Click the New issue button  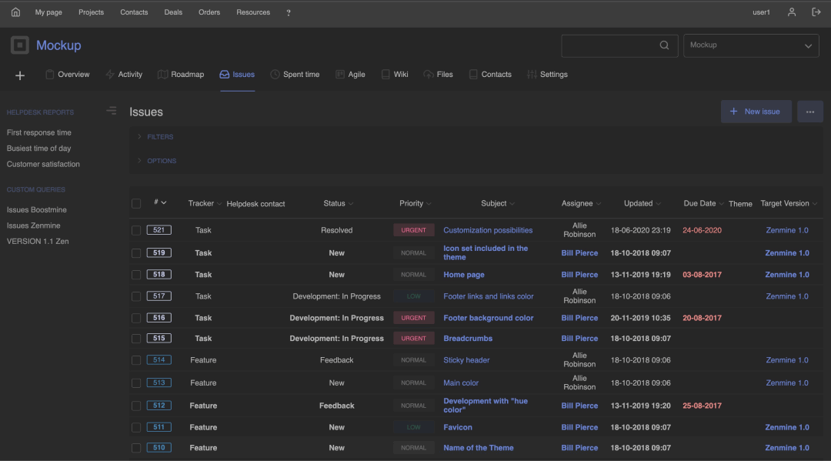point(756,112)
